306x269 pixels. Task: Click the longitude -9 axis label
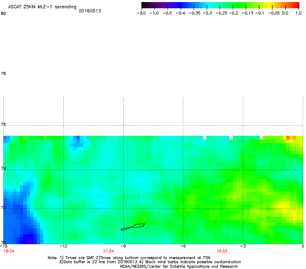coord(123,246)
